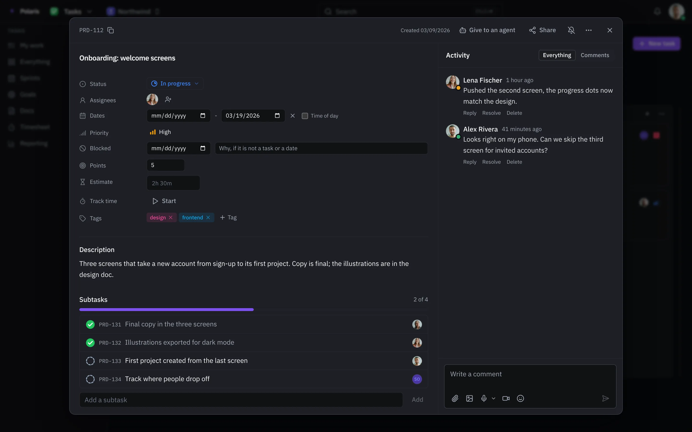Screen dimensions: 692x432
Task: Switch to the Comments activity tab
Action: [595, 55]
